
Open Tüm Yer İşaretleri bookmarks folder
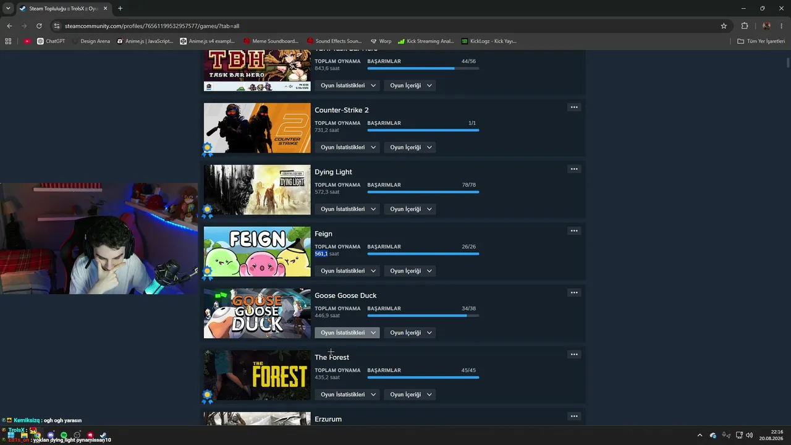click(761, 41)
